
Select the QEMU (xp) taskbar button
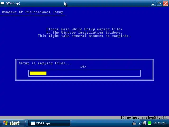(x=49, y=123)
